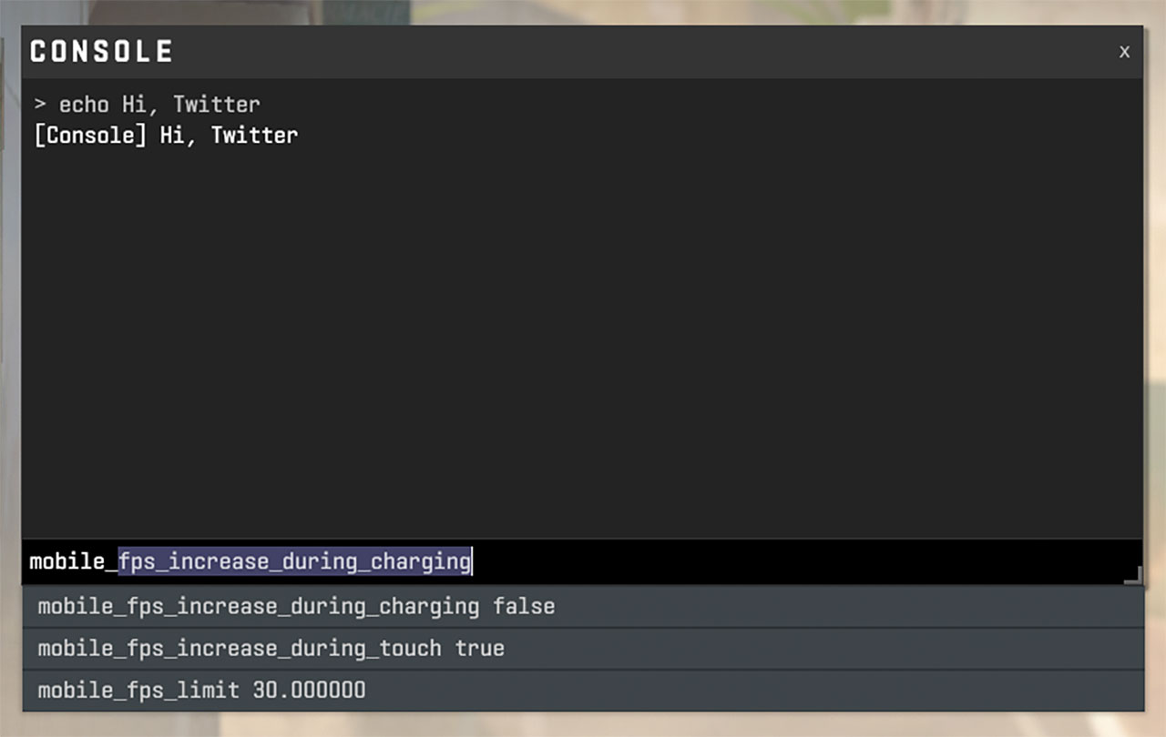The image size is (1166, 737).
Task: Click the 30.000000 value of mobile_fps_limit
Action: click(309, 691)
